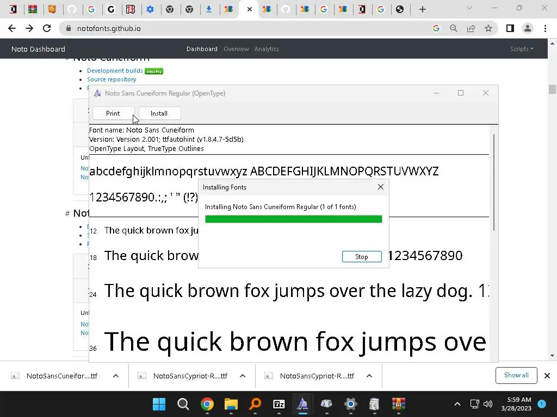557x417 pixels.
Task: Switch to the WinRAR tab
Action: coord(33,9)
